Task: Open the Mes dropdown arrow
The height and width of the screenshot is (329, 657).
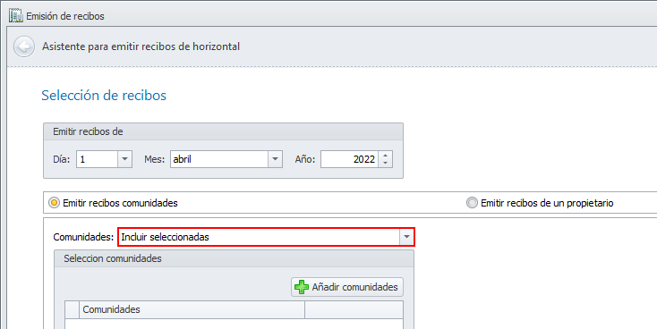Action: 275,159
